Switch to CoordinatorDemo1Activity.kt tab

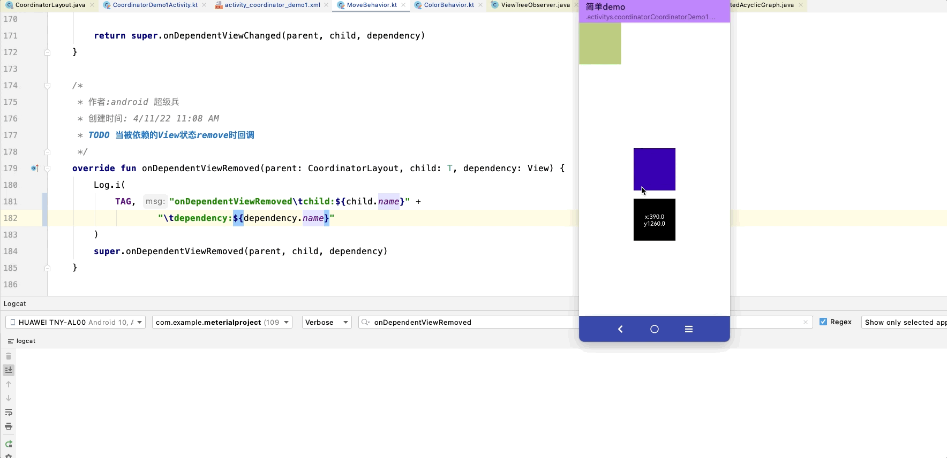click(x=155, y=5)
